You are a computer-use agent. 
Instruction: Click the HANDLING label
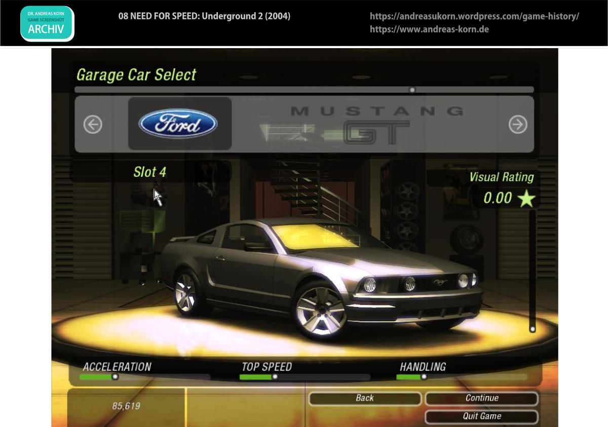423,367
